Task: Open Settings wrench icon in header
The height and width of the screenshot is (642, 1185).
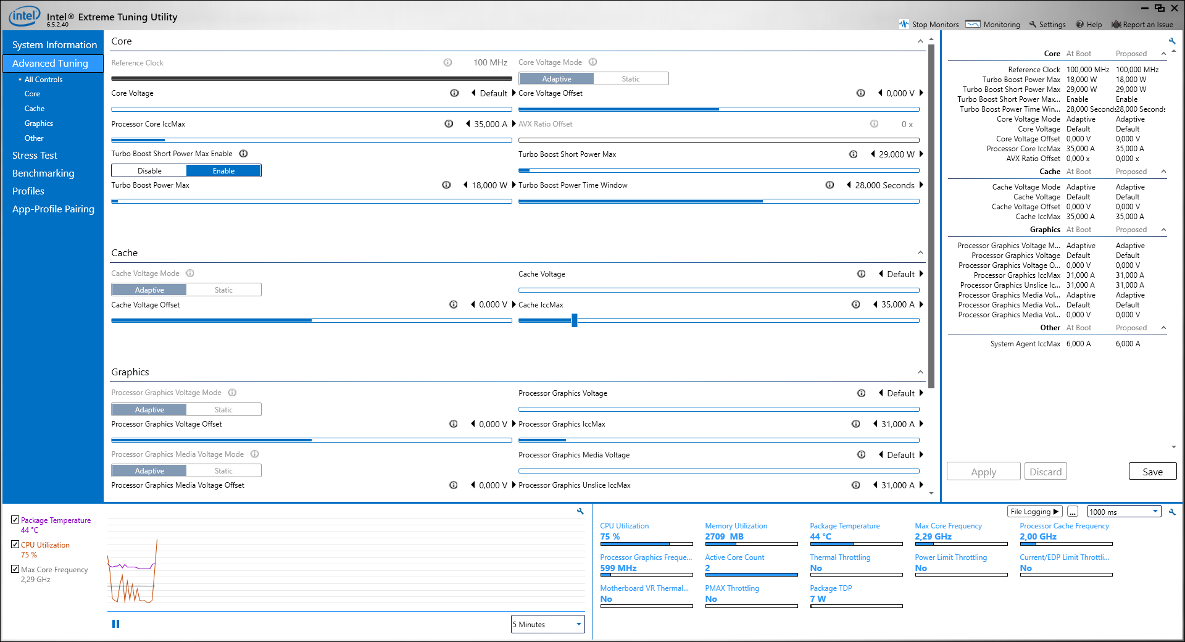Action: pos(1033,25)
